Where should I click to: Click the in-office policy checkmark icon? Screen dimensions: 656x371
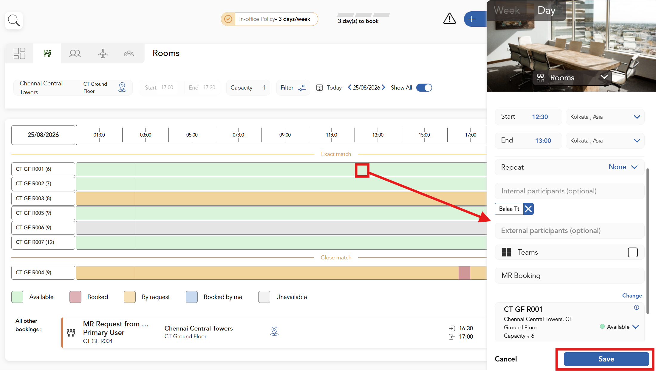[228, 19]
